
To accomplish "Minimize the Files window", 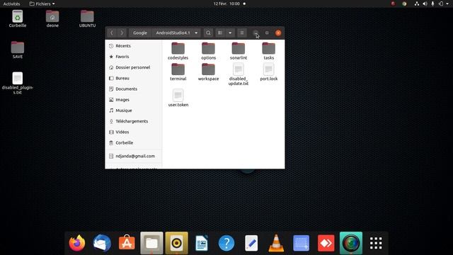I will coord(256,33).
